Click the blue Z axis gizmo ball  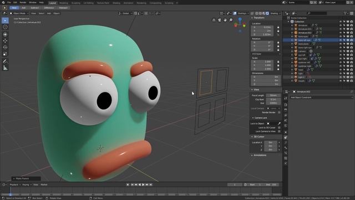(240, 19)
